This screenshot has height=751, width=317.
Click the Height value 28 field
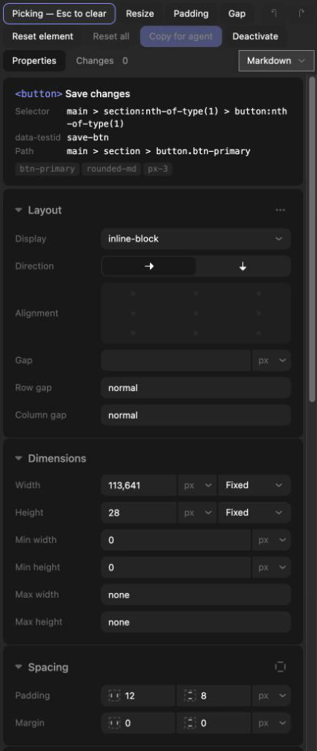138,513
